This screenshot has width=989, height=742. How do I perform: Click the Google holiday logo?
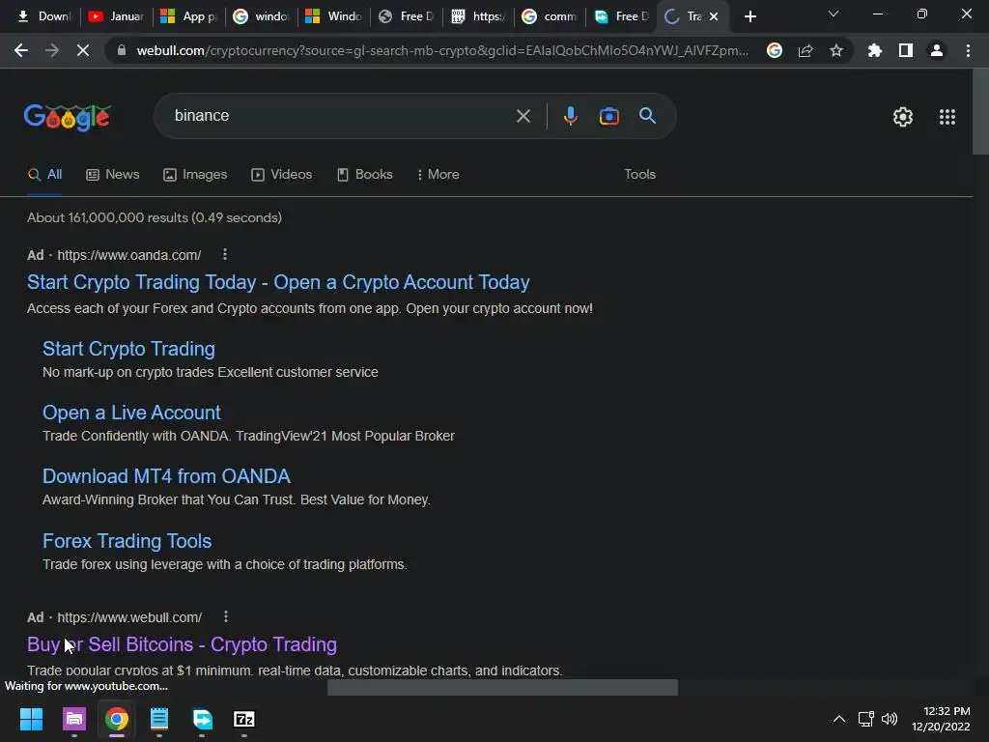68,117
